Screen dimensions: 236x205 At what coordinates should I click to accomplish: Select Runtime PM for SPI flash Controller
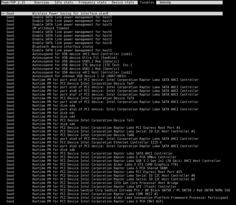click(x=91, y=187)
